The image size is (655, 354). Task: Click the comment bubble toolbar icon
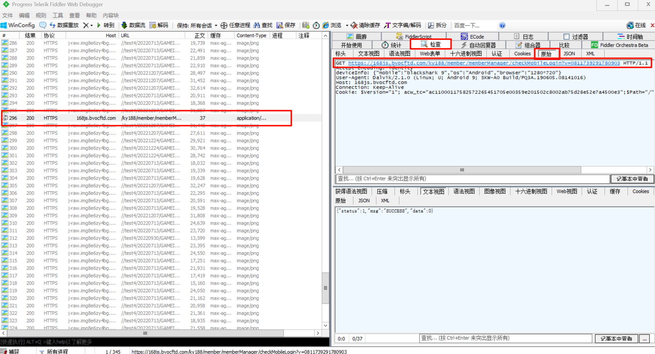(x=43, y=25)
